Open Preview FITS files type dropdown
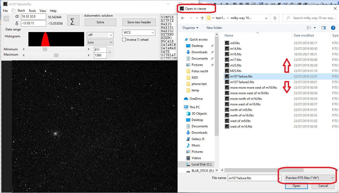Viewport: 339px width, 193px height. (x=310, y=178)
